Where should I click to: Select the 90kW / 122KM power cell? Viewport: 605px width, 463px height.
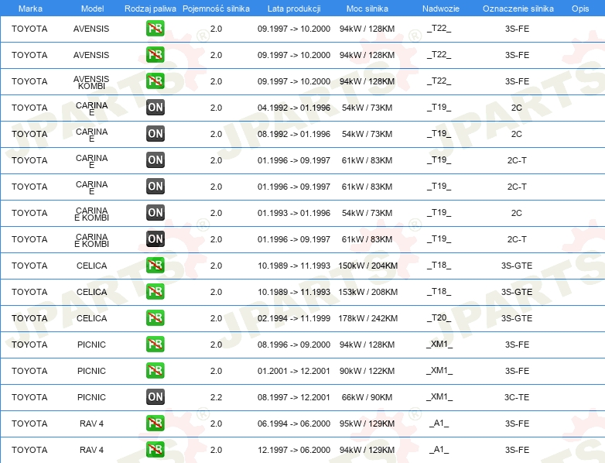(x=367, y=371)
